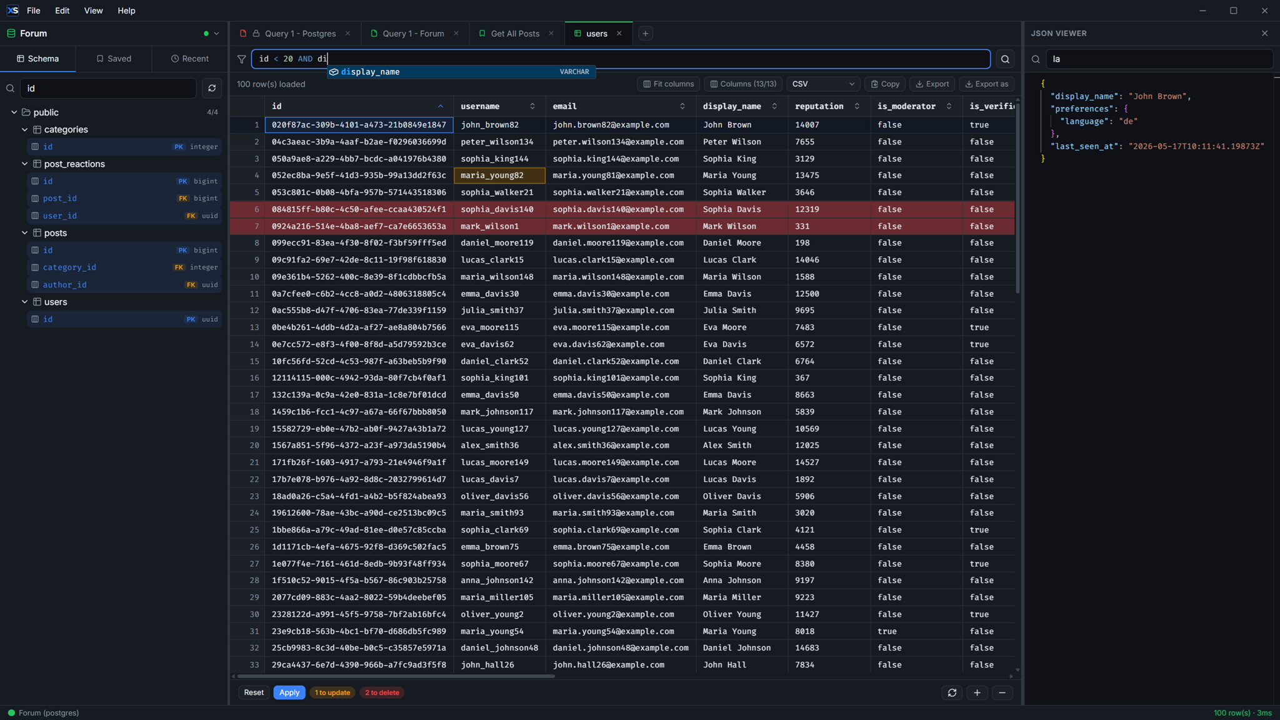Click the schema search magnifier icon

pos(10,88)
